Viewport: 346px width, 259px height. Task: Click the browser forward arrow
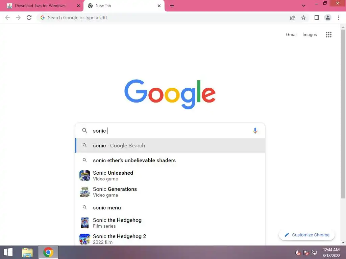point(18,18)
